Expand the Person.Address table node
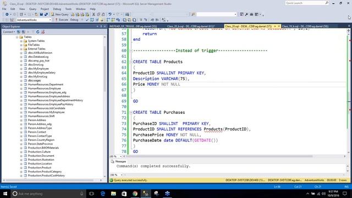The image size is (352, 198). point(21,120)
